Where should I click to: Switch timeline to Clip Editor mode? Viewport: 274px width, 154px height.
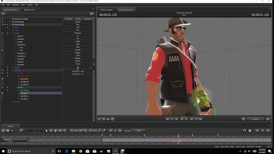point(3,130)
